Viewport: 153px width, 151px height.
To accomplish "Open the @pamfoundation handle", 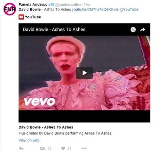I will point(68,5).
